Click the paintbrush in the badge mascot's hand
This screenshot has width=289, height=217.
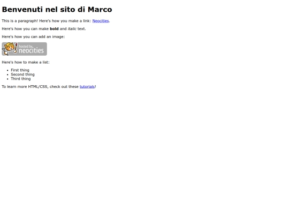[x=16, y=48]
